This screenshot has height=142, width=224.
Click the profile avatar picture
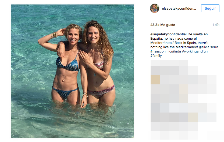tap(154, 8)
